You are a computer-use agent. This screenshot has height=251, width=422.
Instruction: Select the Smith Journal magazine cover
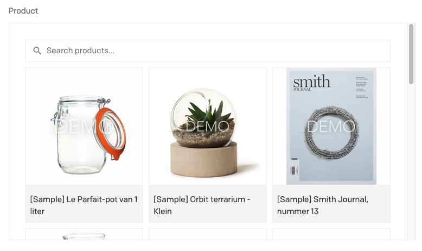pyautogui.click(x=331, y=126)
